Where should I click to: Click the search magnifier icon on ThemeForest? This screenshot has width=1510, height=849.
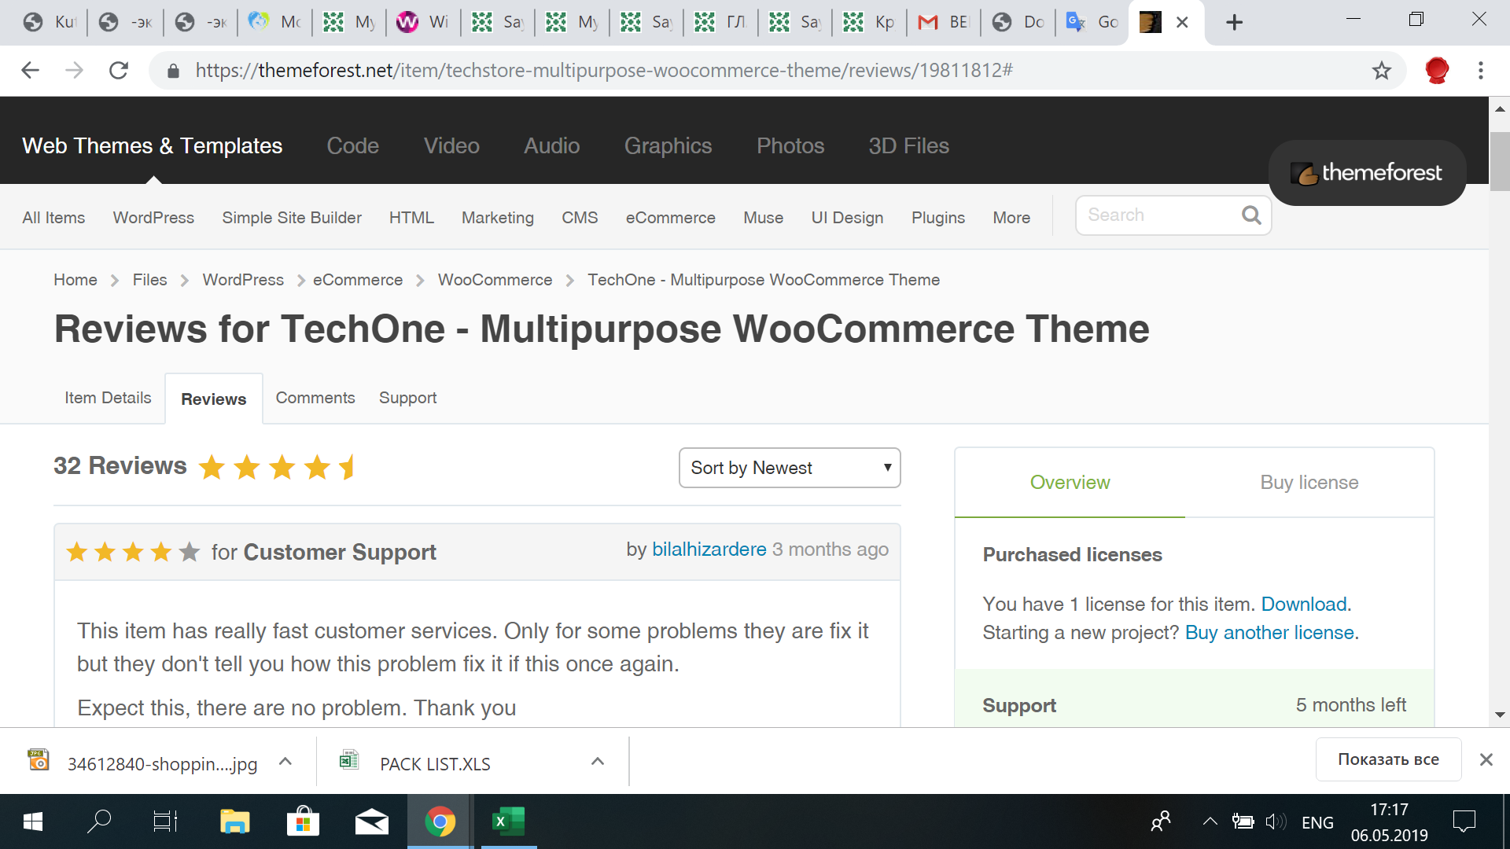point(1251,215)
